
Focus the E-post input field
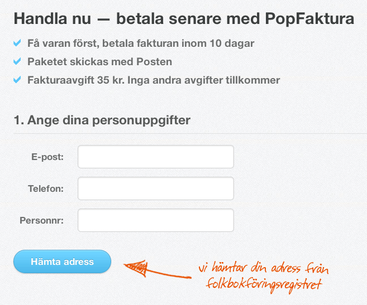click(156, 157)
